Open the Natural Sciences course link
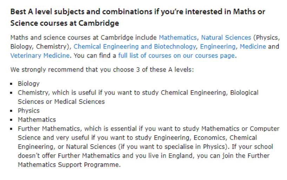This screenshot has height=180, width=287. (x=226, y=37)
